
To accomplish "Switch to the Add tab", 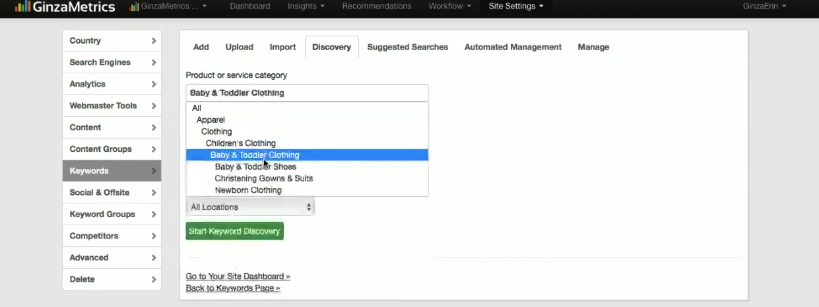I will point(201,47).
